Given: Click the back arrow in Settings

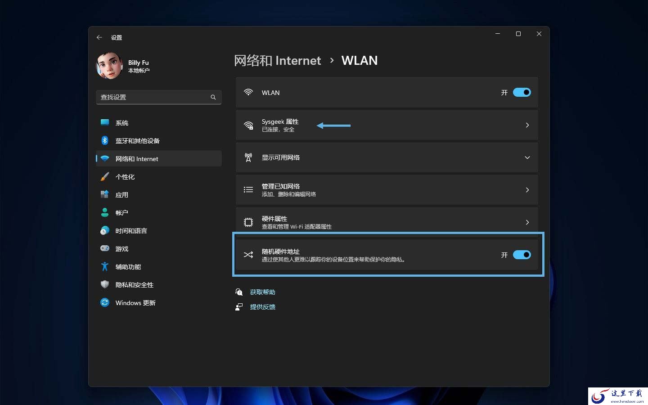Looking at the screenshot, I should 99,37.
